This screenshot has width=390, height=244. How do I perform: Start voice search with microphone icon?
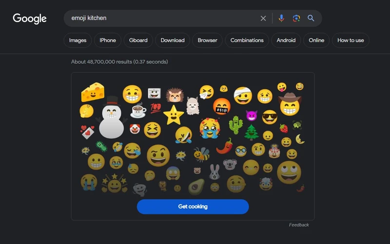click(x=281, y=18)
